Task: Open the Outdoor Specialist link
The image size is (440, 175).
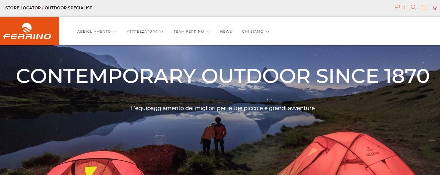Action: pyautogui.click(x=68, y=8)
